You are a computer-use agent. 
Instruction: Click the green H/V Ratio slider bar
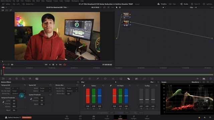(120, 96)
